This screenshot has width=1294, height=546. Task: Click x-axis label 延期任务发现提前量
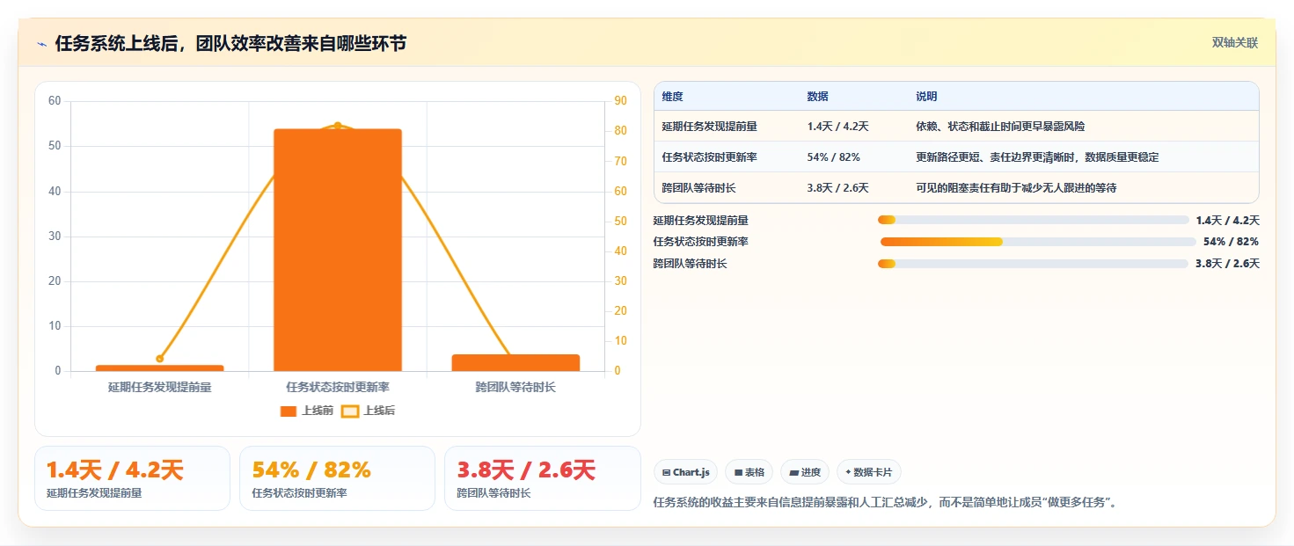coord(159,387)
